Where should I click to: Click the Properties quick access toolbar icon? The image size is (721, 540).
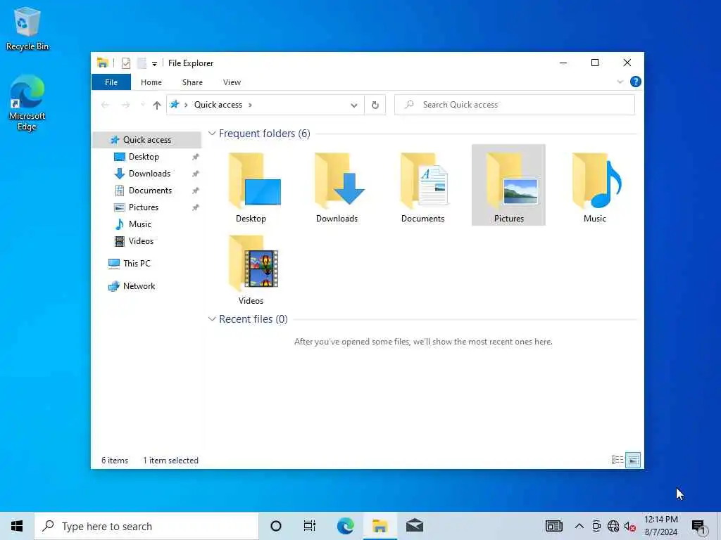coord(126,63)
